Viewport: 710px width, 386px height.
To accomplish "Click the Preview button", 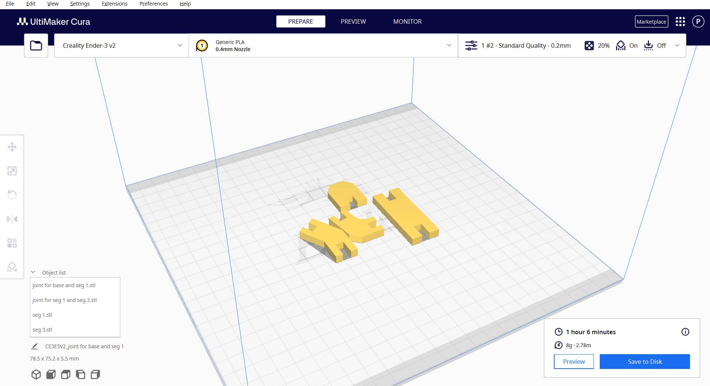I will pyautogui.click(x=574, y=362).
